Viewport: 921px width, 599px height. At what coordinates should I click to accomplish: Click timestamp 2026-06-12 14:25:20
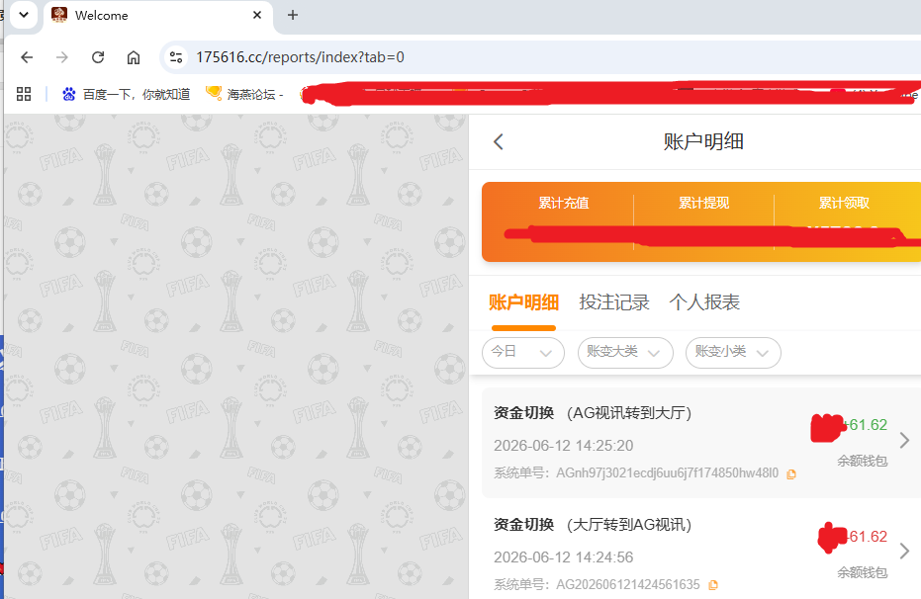click(563, 446)
